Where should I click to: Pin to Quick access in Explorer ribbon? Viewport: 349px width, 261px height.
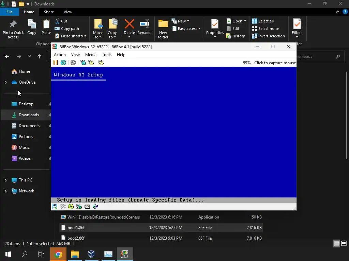point(13,29)
